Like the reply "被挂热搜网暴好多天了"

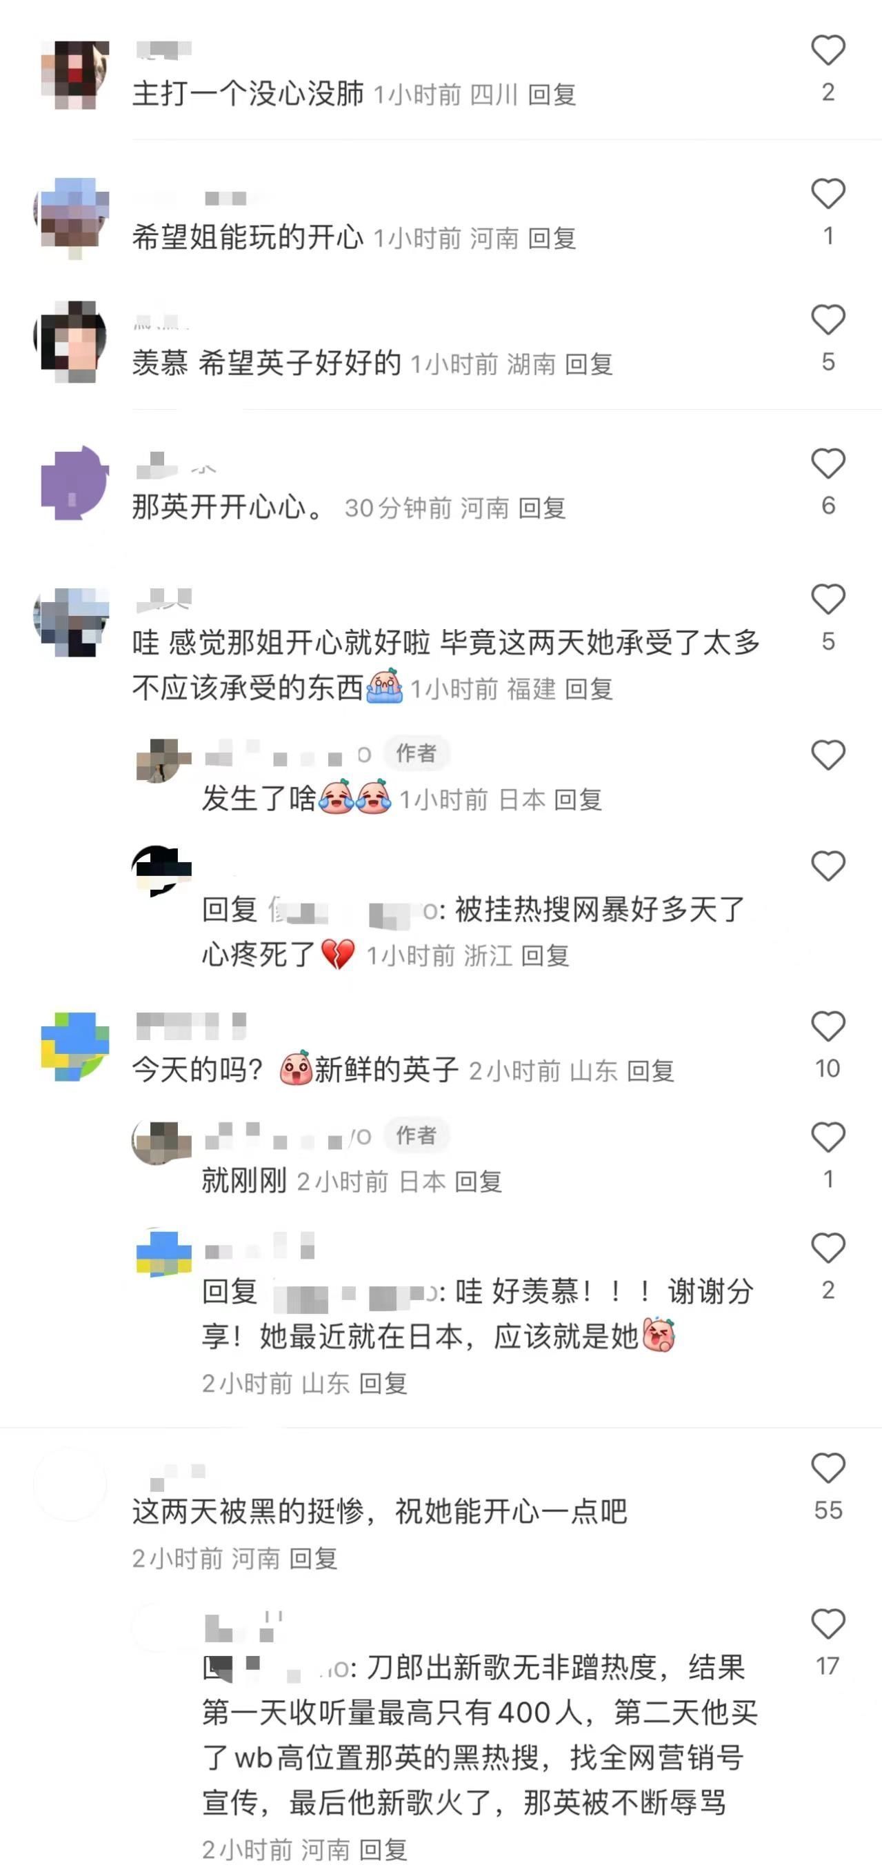point(828,866)
